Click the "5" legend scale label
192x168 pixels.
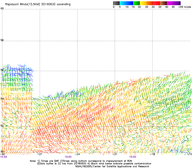(120, 7)
